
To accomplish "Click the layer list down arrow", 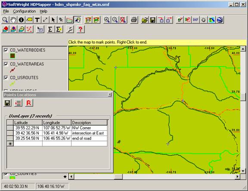I will click(65, 177).
